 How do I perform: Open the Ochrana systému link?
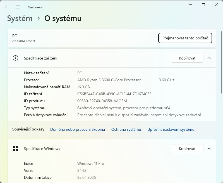[126, 129]
